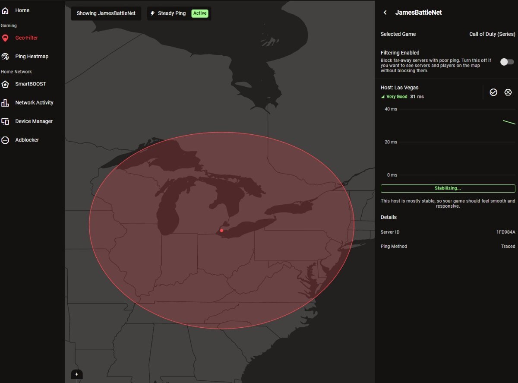Image resolution: width=518 pixels, height=383 pixels.
Task: Click the Steady Ping lightning bolt icon
Action: click(152, 13)
